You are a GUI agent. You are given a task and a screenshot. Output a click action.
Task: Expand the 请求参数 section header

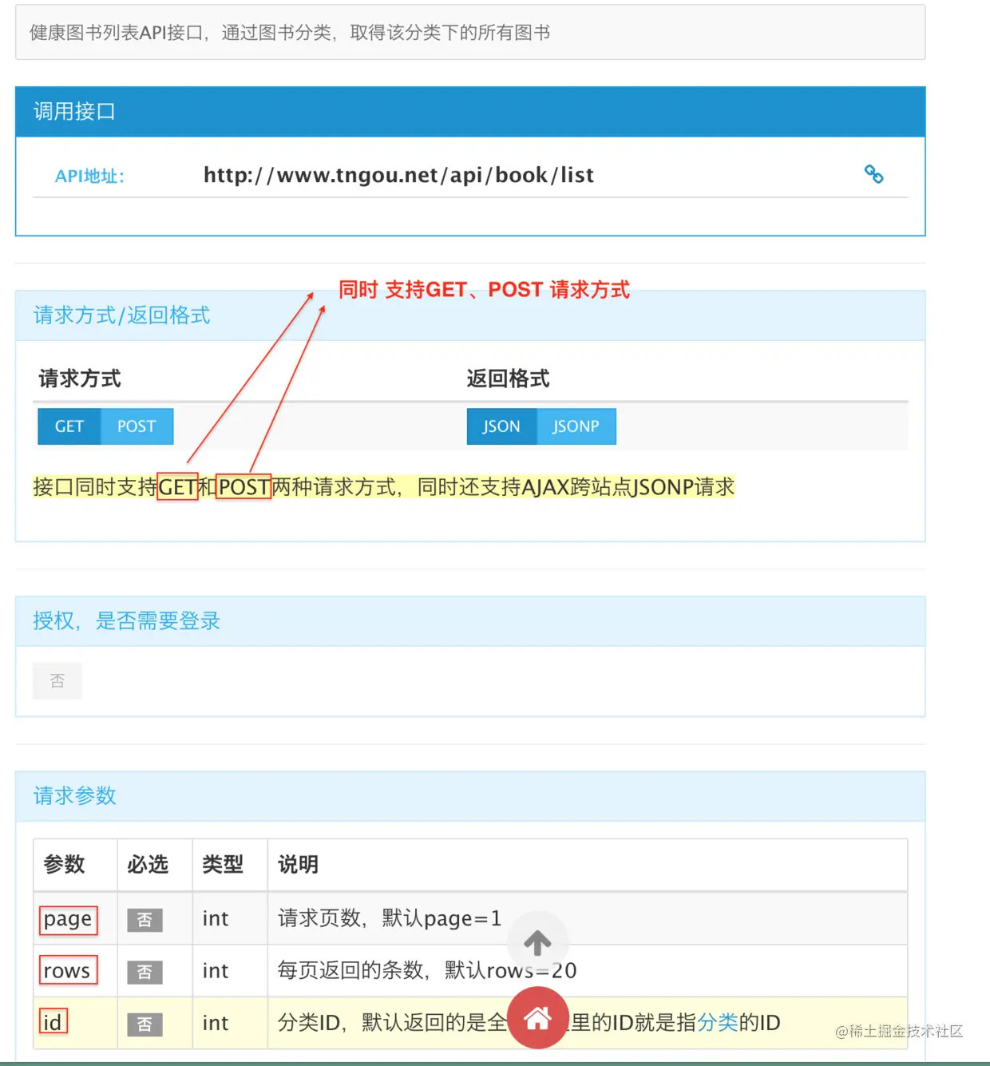click(73, 796)
